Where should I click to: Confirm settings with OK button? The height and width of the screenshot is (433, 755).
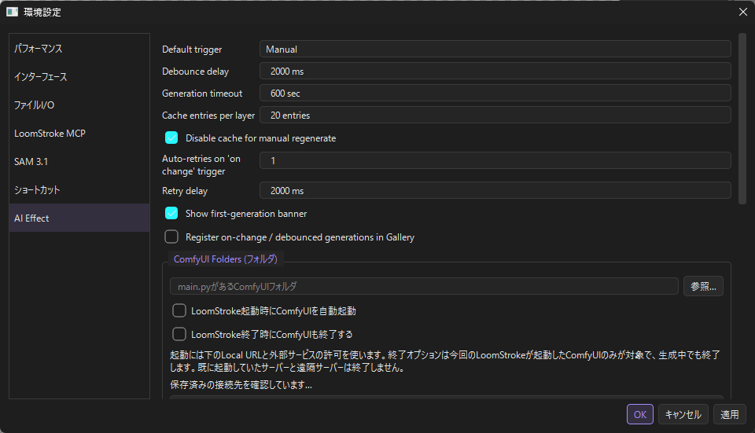pyautogui.click(x=640, y=414)
